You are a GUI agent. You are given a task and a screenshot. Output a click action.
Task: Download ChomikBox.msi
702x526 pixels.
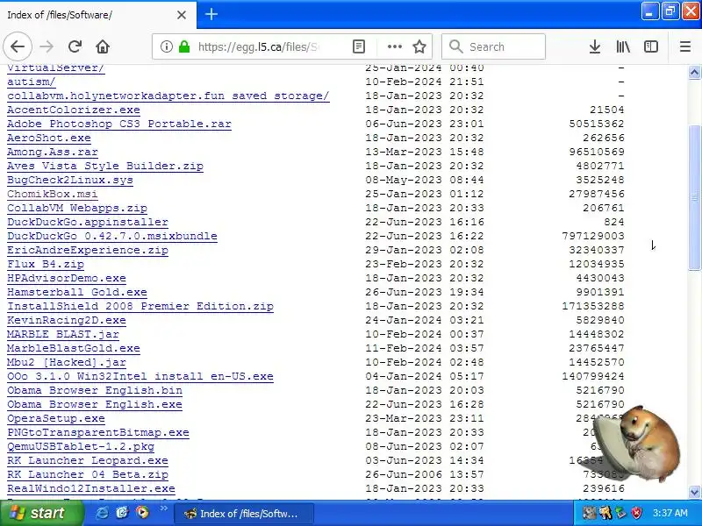coord(53,194)
